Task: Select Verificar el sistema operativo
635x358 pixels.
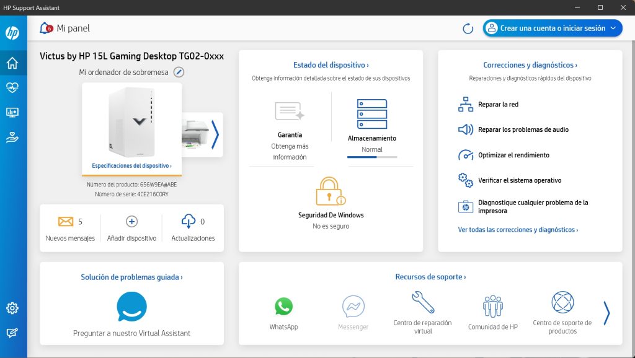Action: (x=510, y=180)
